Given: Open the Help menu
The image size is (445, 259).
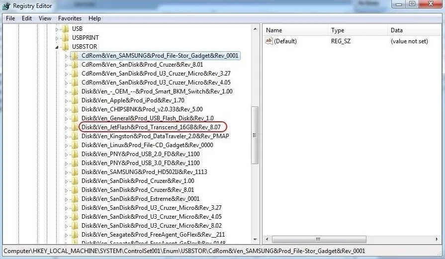Looking at the screenshot, I should (x=94, y=18).
